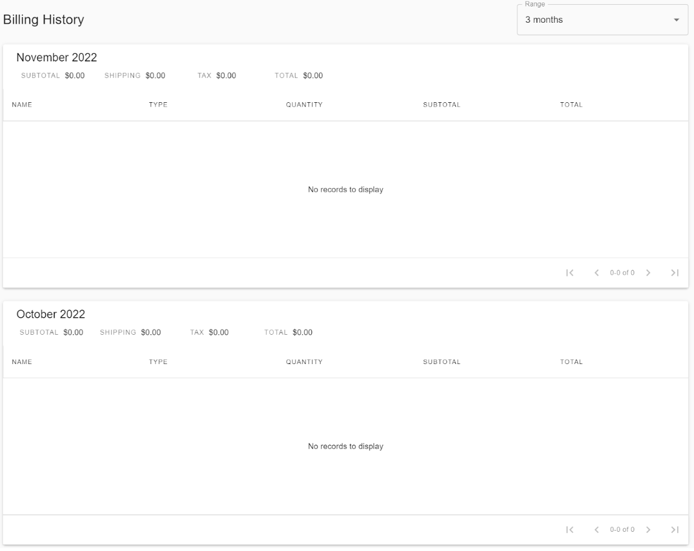This screenshot has width=694, height=551.
Task: Click SUBTOTAL column header in October table
Action: click(x=441, y=362)
